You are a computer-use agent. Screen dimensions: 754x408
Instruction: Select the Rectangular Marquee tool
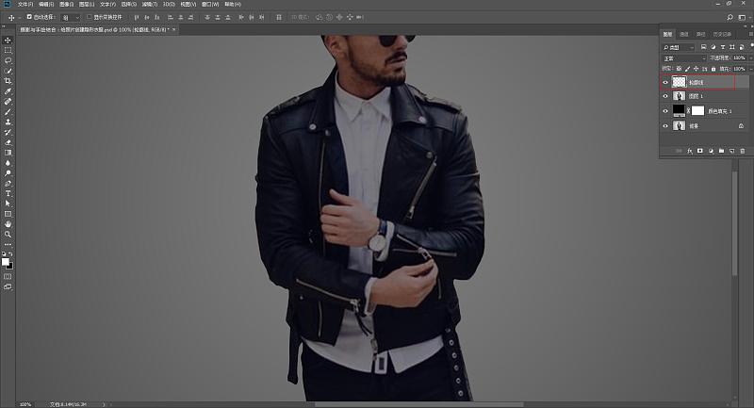tap(8, 51)
